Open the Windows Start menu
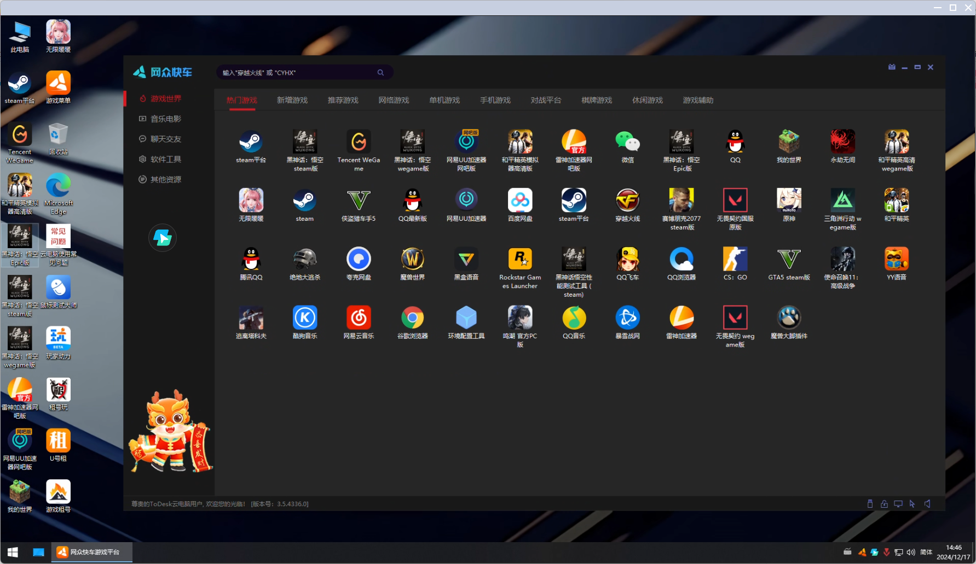Screen dimensions: 976x564 [x=13, y=552]
